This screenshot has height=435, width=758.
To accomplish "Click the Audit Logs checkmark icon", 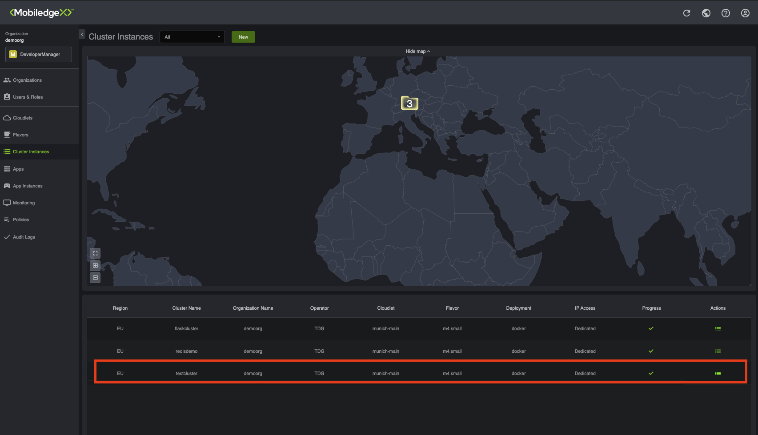I will tap(7, 237).
